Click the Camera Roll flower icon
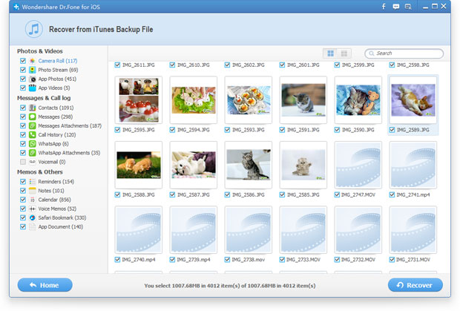 point(32,61)
